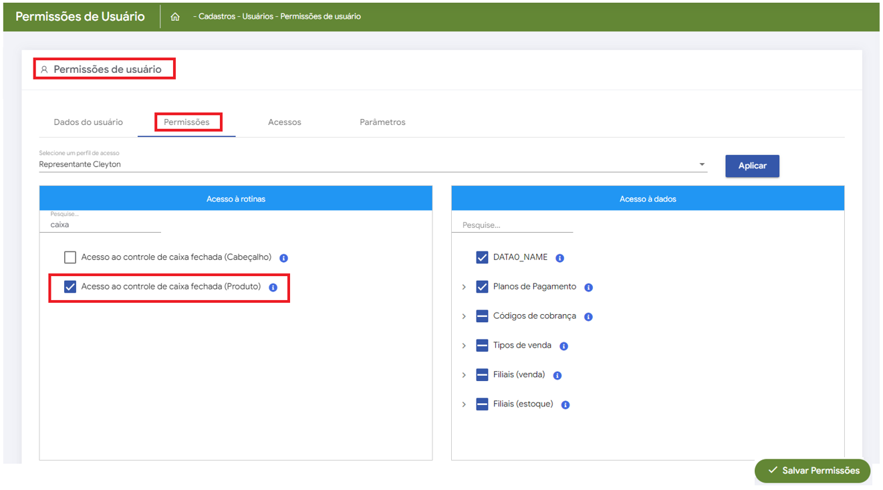Viewport: 883px width, 490px height.
Task: Click info icon next to DATA0_NAME
Action: [x=559, y=258]
